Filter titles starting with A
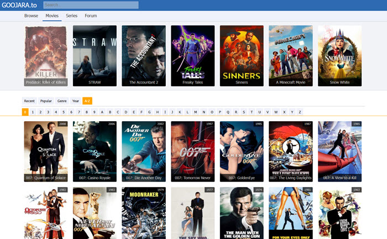 [102, 112]
